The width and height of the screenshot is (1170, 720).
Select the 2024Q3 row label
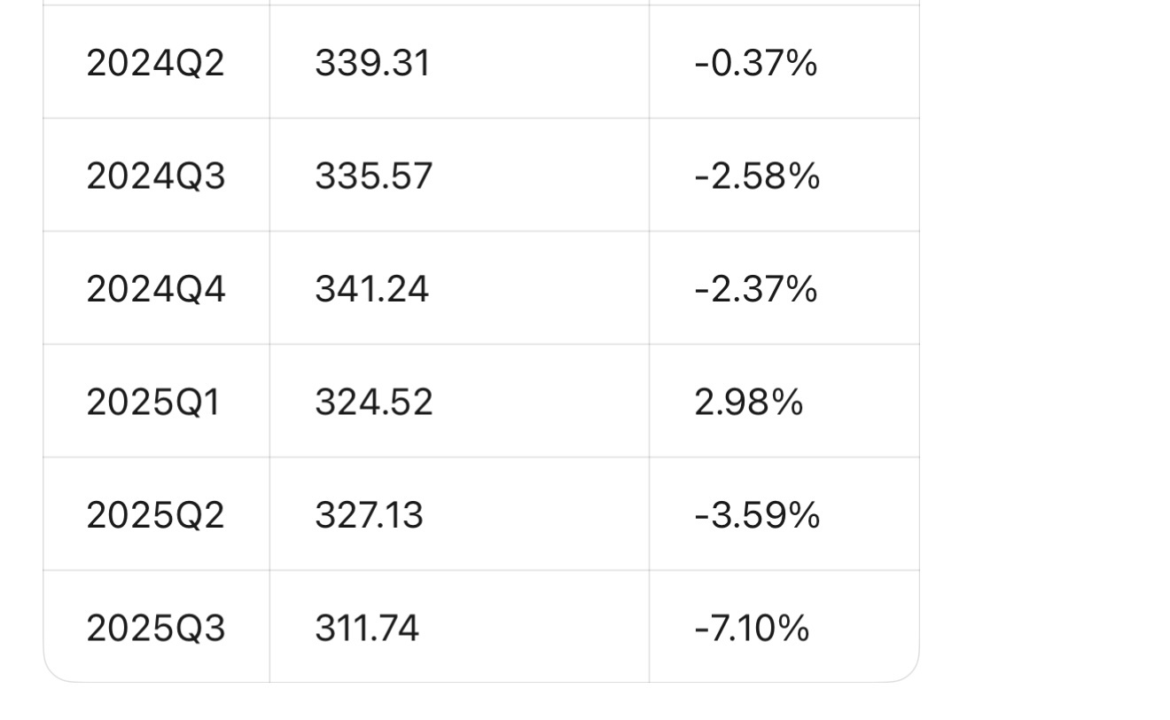point(155,176)
